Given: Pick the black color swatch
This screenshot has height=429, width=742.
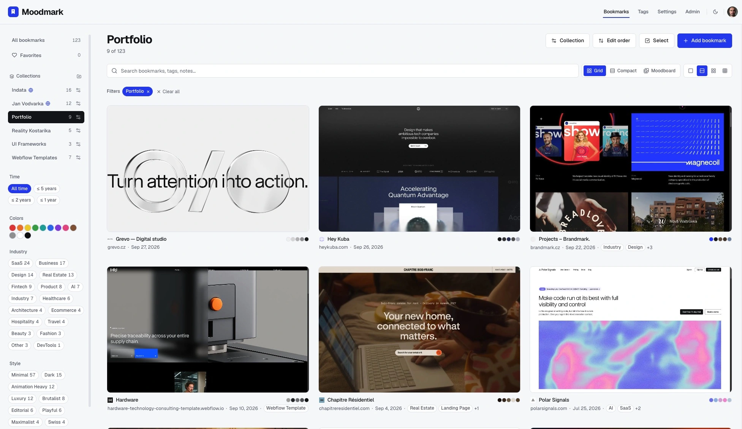Looking at the screenshot, I should coord(28,235).
